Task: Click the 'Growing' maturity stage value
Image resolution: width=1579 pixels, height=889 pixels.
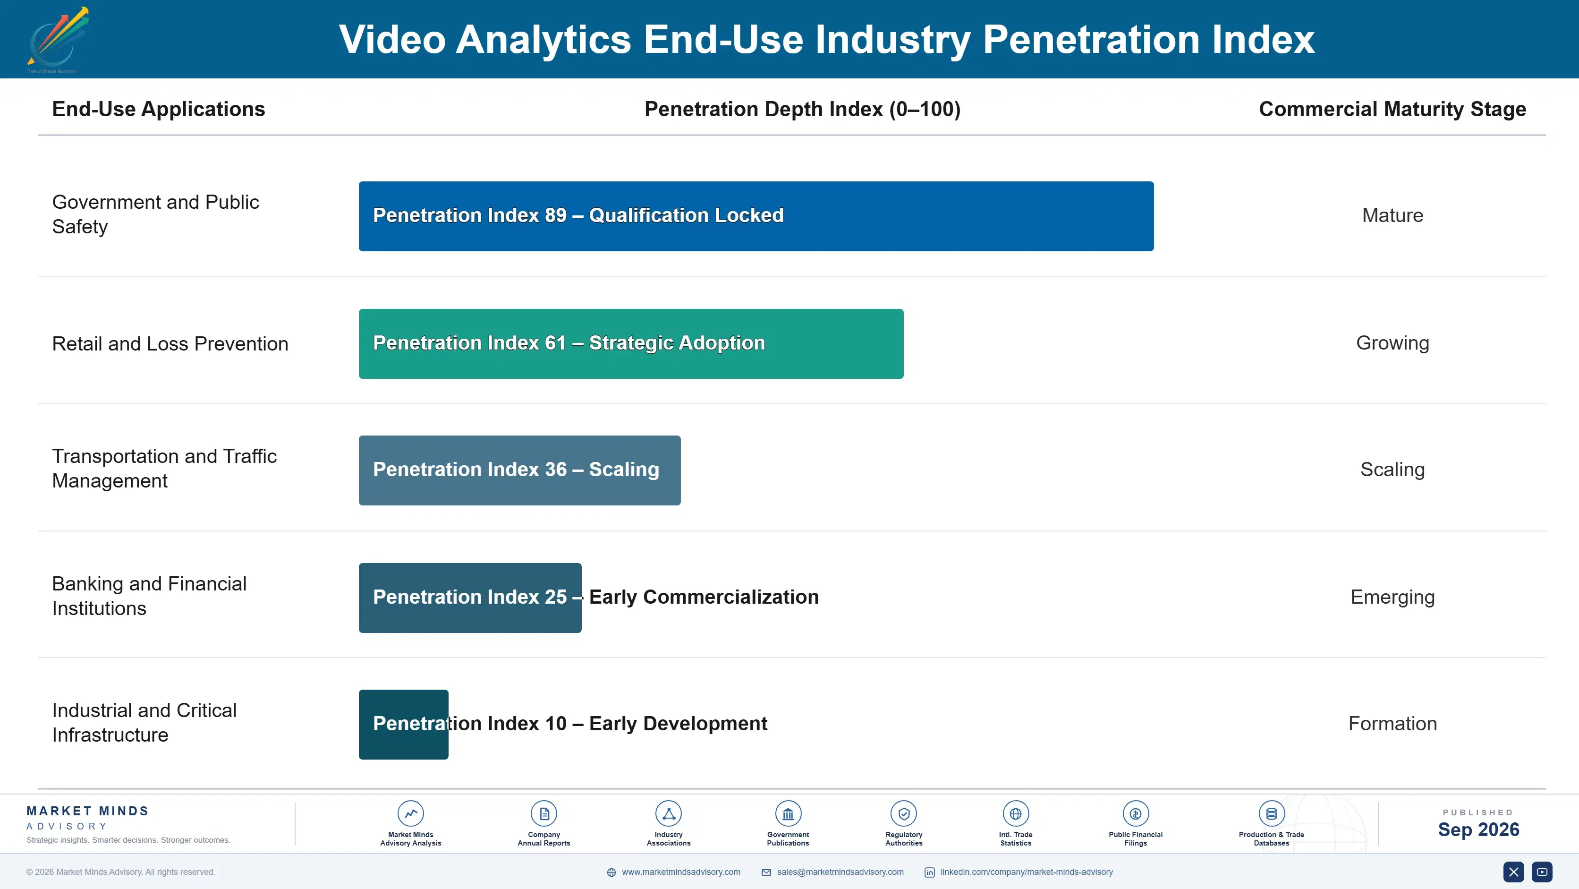Action: [1392, 343]
